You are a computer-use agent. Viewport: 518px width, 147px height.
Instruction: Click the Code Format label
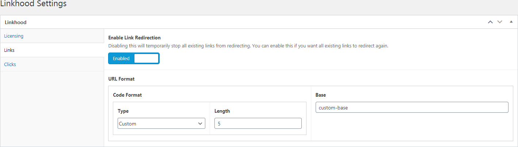127,95
